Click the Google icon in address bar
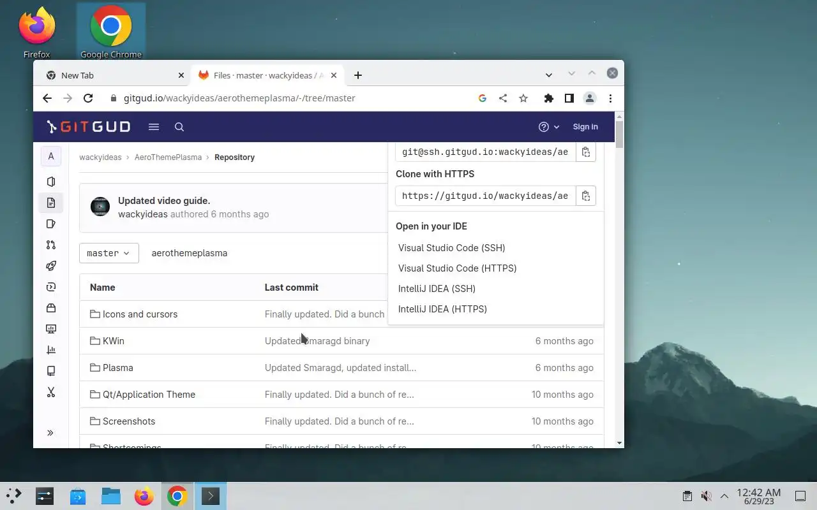Image resolution: width=817 pixels, height=510 pixels. pyautogui.click(x=483, y=98)
